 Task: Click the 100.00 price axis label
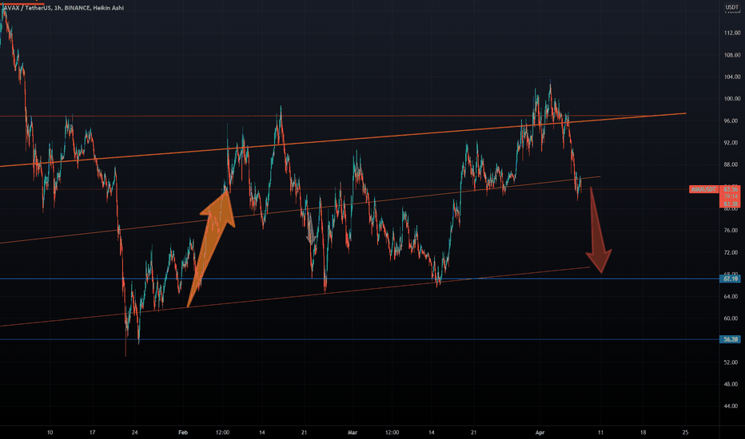[731, 99]
